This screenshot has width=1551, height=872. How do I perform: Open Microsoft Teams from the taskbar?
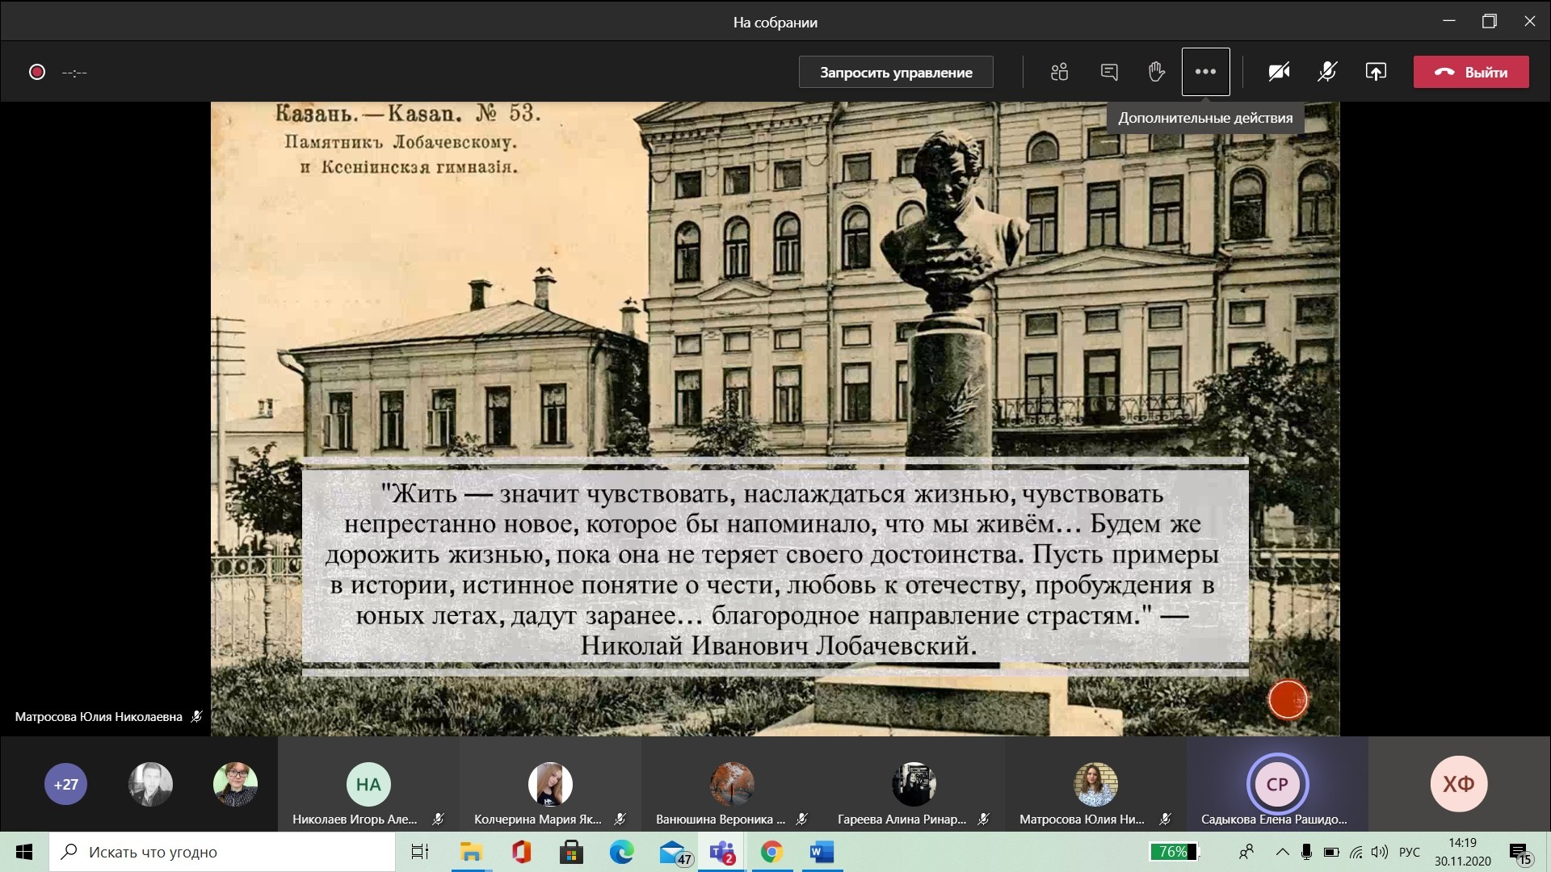721,852
